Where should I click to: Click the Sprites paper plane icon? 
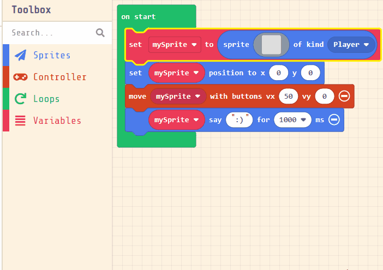(21, 55)
